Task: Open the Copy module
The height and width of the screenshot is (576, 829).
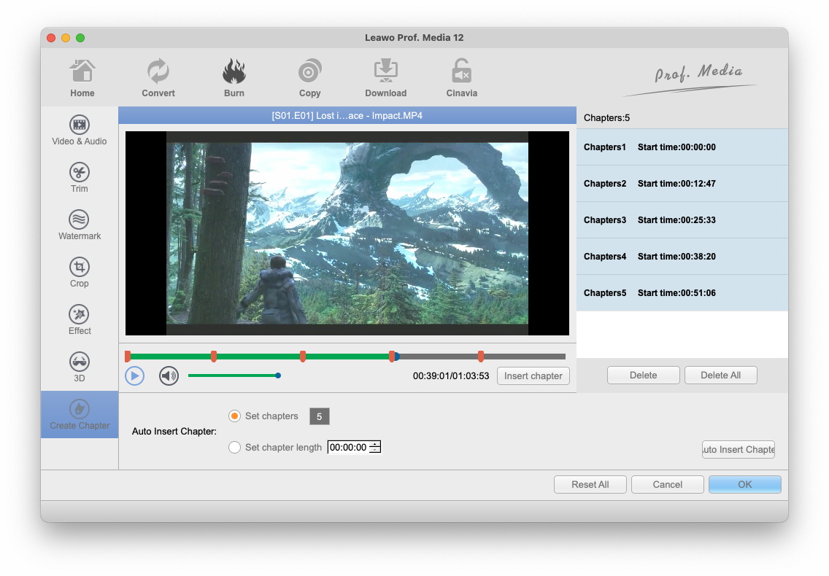Action: (310, 78)
